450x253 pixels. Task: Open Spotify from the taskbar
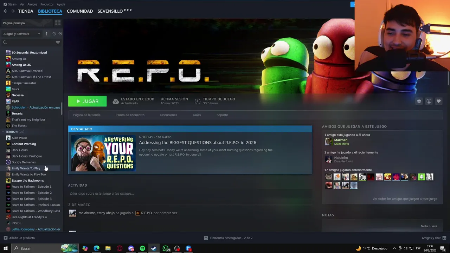click(142, 248)
